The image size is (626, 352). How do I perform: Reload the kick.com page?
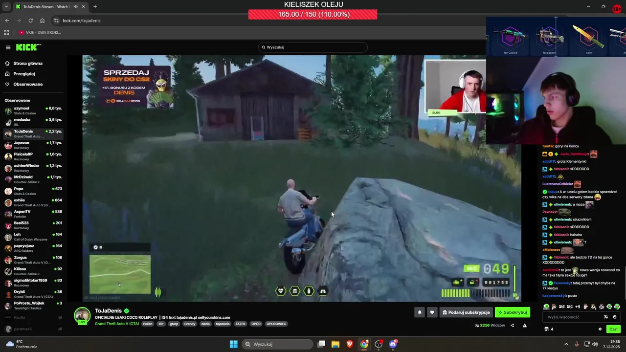pos(30,21)
